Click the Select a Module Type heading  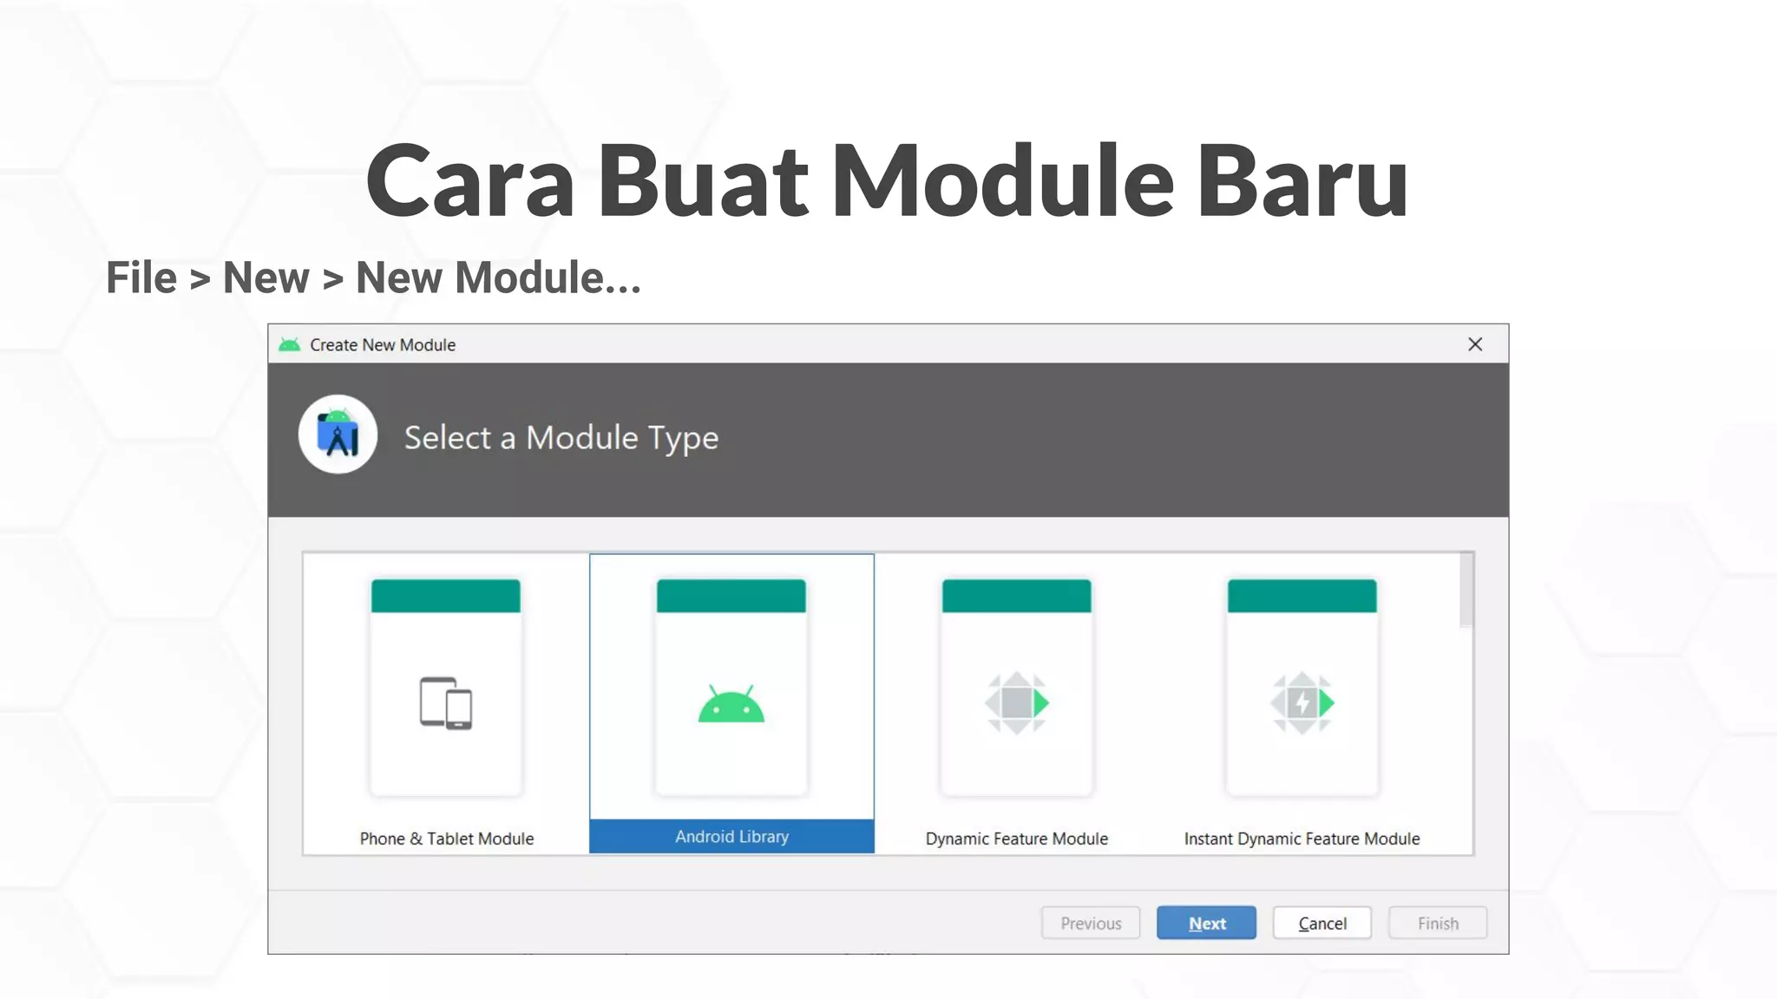[x=561, y=438]
